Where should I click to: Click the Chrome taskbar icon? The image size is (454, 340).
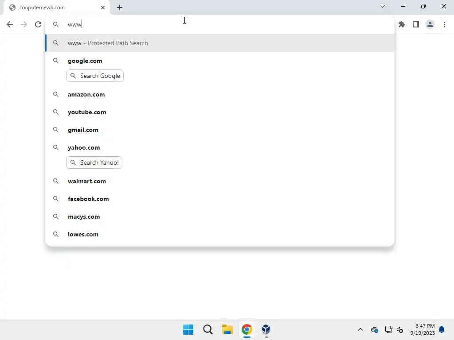click(247, 329)
